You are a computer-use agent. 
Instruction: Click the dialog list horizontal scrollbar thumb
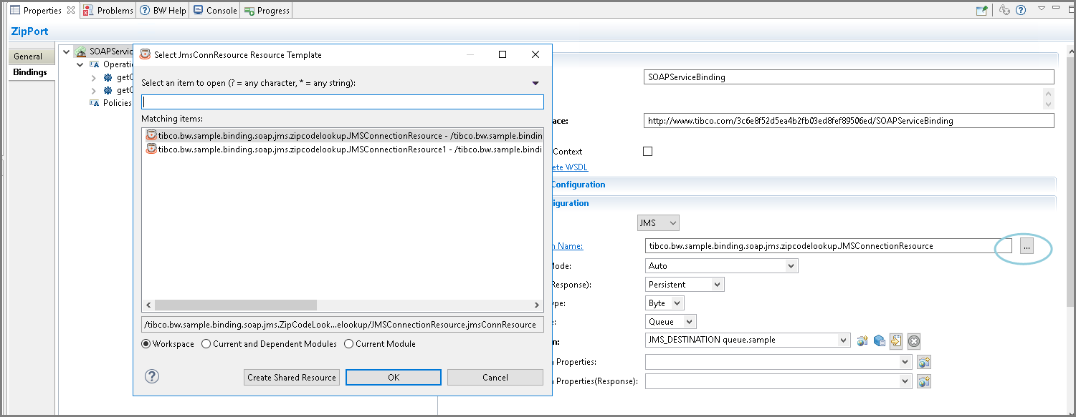tap(235, 305)
